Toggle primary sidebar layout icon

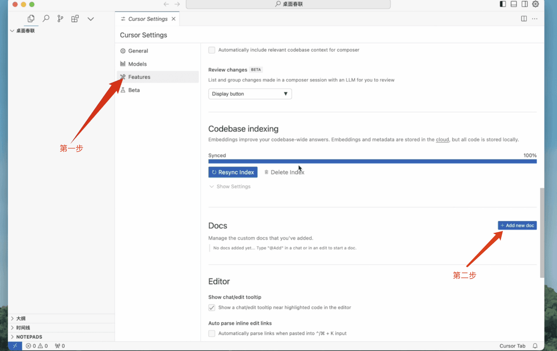click(x=503, y=4)
